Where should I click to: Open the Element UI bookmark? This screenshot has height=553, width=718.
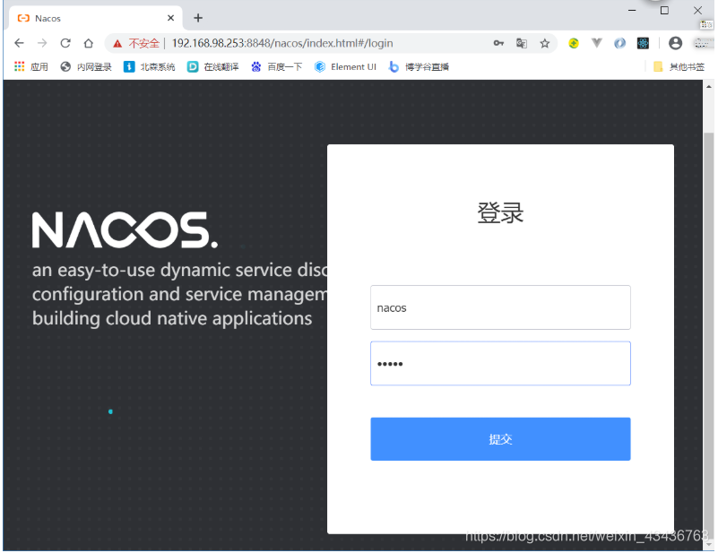345,67
